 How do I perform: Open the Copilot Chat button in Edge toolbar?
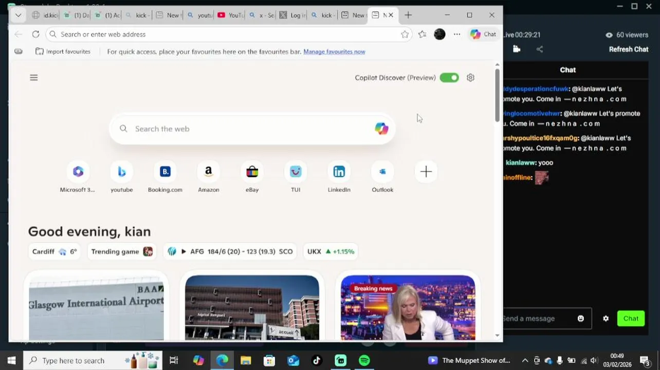483,34
